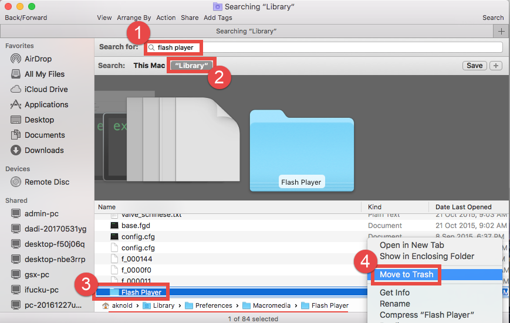Click Add Tags in the toolbar
This screenshot has width=510, height=323.
pyautogui.click(x=218, y=18)
